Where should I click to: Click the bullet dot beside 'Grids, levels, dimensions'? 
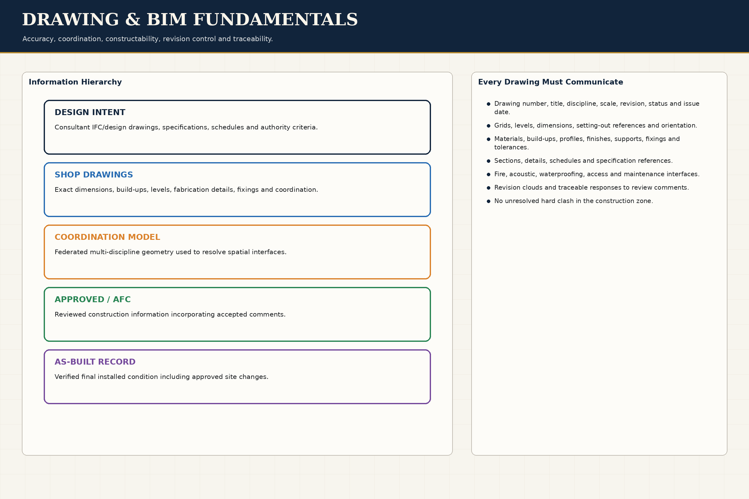(x=488, y=126)
